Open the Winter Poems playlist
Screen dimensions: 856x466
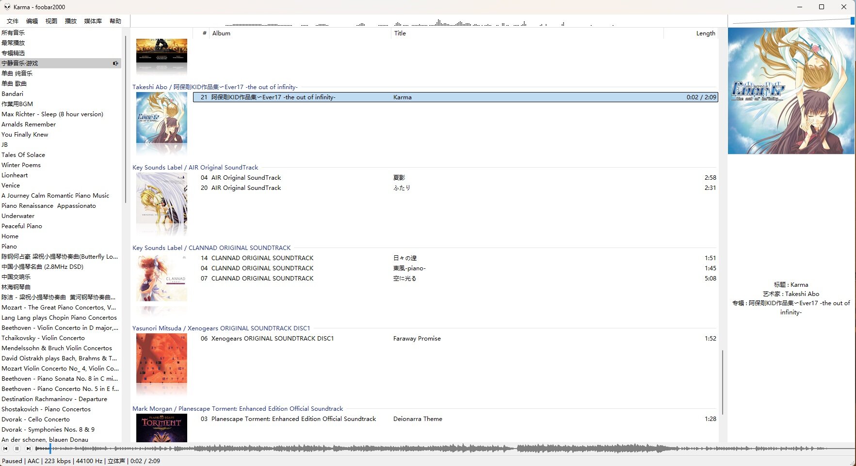pyautogui.click(x=61, y=165)
